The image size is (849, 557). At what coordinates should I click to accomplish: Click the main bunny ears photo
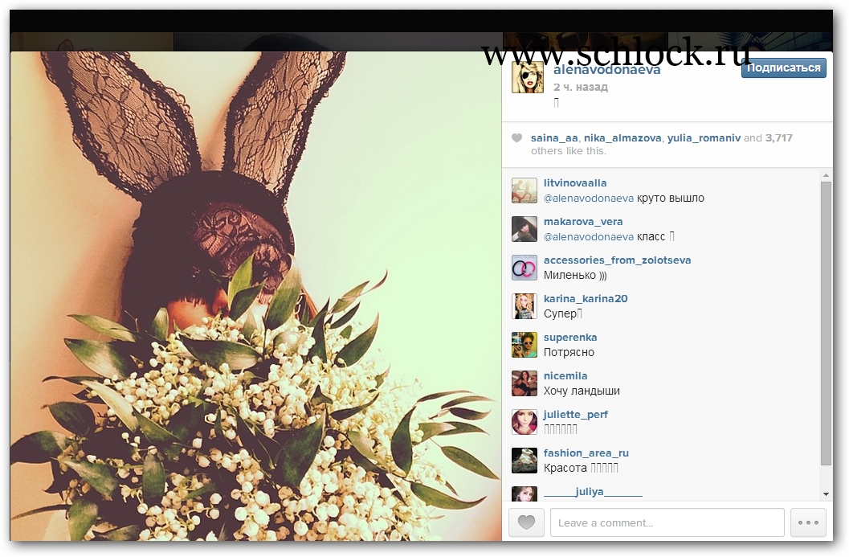(255, 296)
